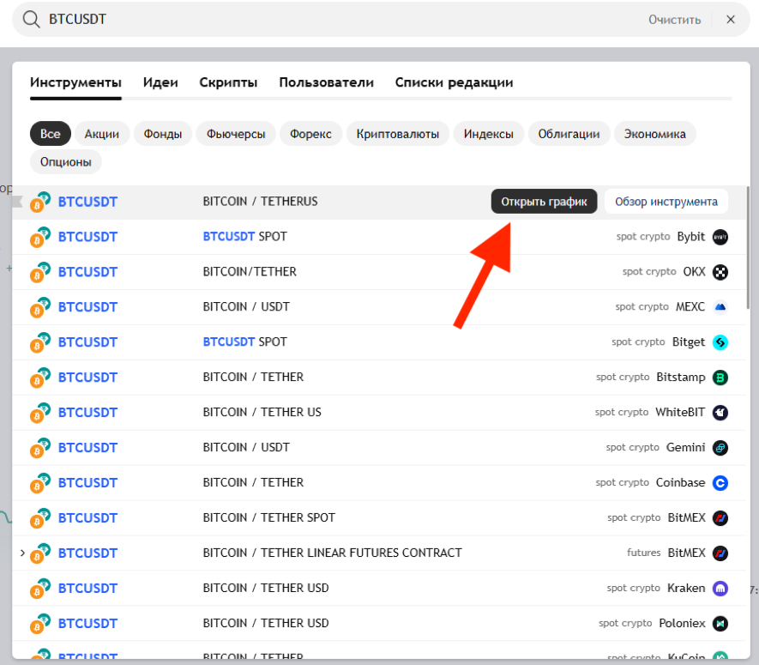Select the Экономика filter chip

(x=655, y=134)
